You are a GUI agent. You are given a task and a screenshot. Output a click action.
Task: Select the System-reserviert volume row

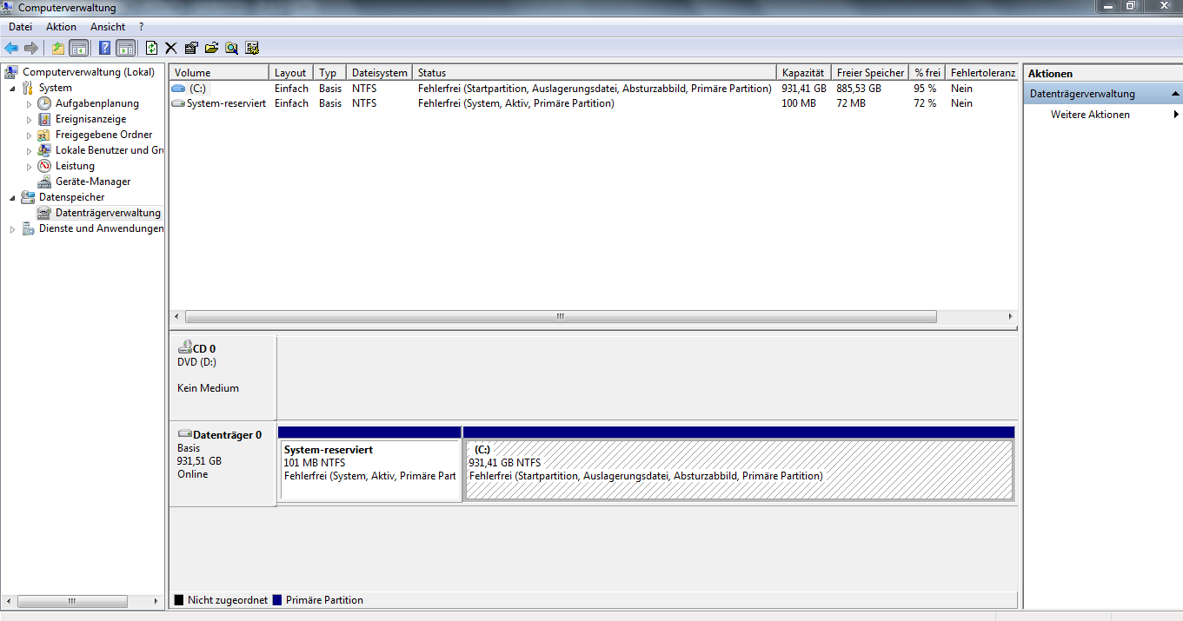coord(593,103)
